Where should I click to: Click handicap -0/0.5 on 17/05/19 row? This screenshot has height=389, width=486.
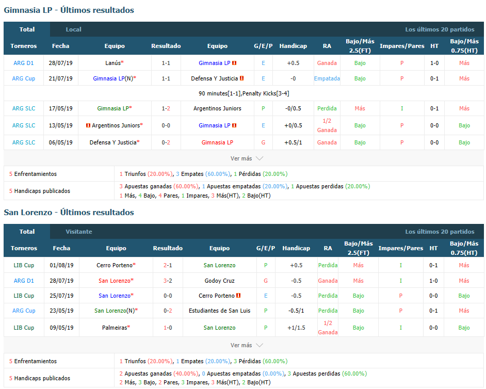click(293, 108)
